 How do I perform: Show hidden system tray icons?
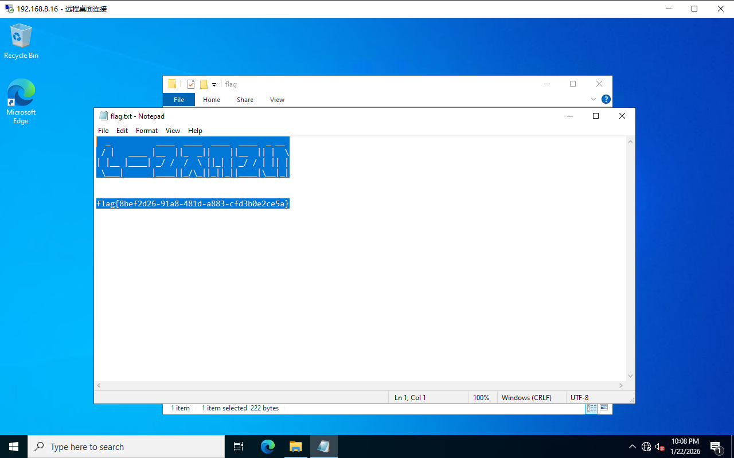click(633, 447)
